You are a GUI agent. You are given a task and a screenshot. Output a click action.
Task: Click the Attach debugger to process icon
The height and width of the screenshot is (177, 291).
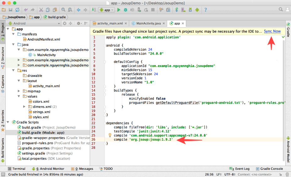139,10
